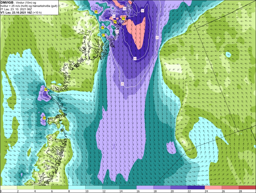
Task: Click the DMI/IGB title text
Action: pyautogui.click(x=7, y=3)
